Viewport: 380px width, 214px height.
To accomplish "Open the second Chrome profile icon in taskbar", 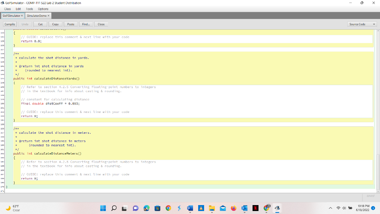I will 266,208.
